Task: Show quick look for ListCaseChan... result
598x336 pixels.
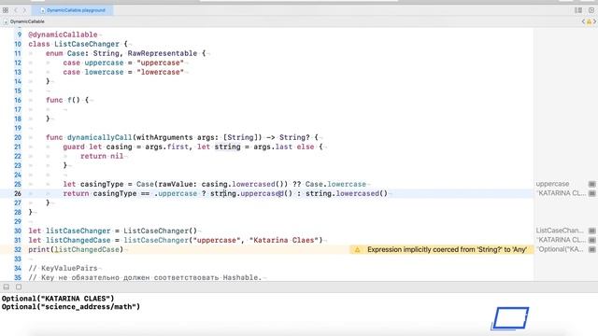Action: (591, 231)
